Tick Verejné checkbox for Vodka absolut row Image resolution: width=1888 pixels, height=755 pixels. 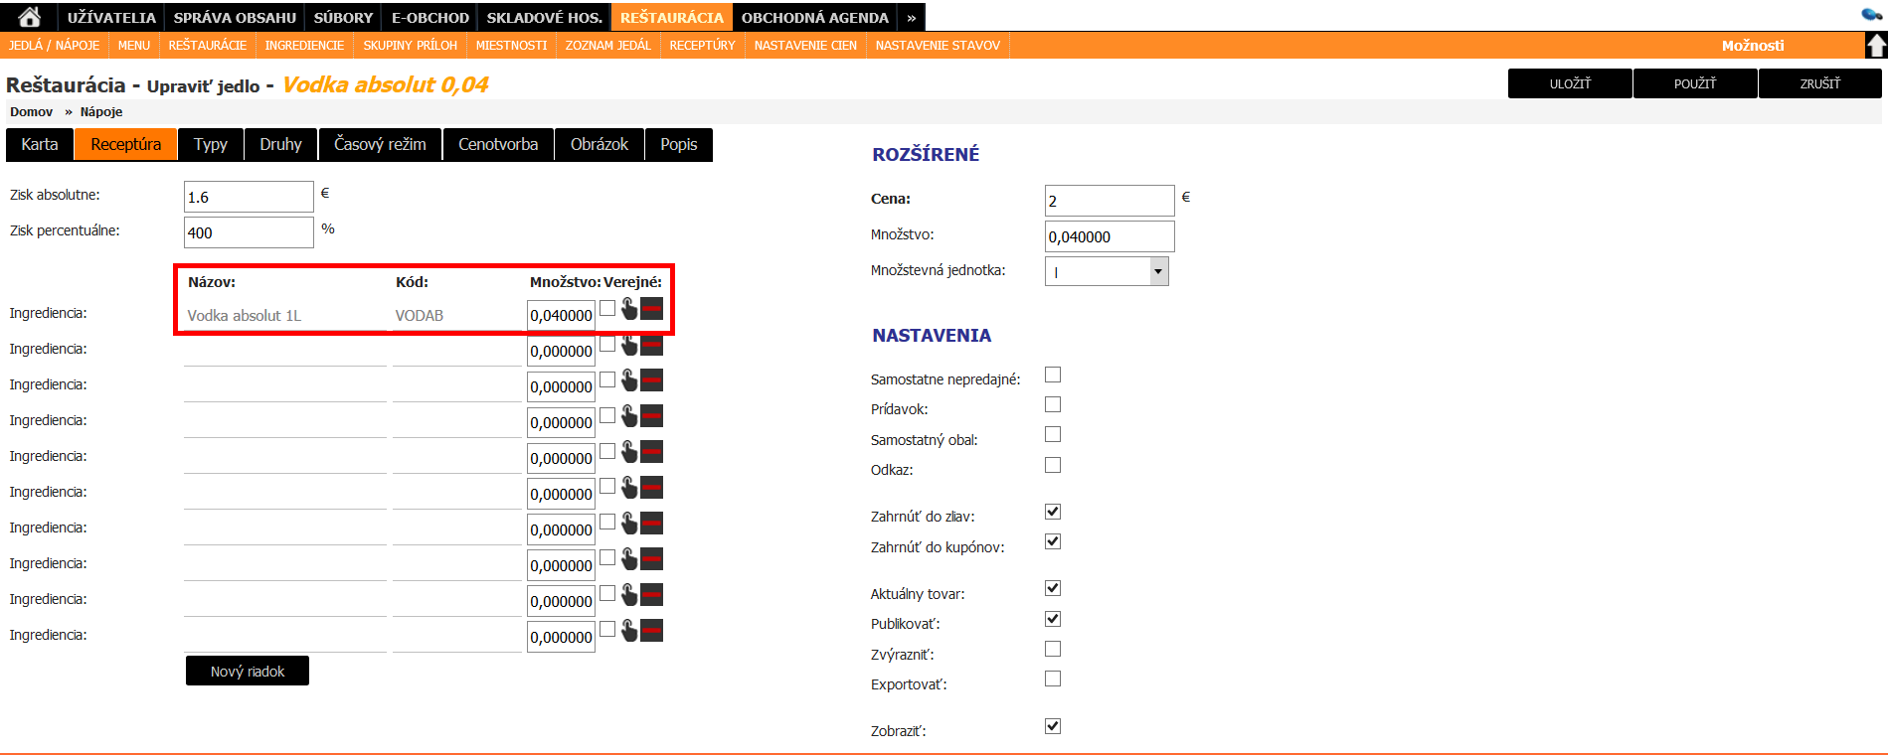point(607,308)
